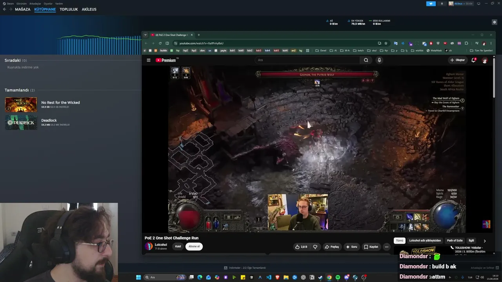
Task: Open the MetaMask bookmark
Action: pos(434,51)
